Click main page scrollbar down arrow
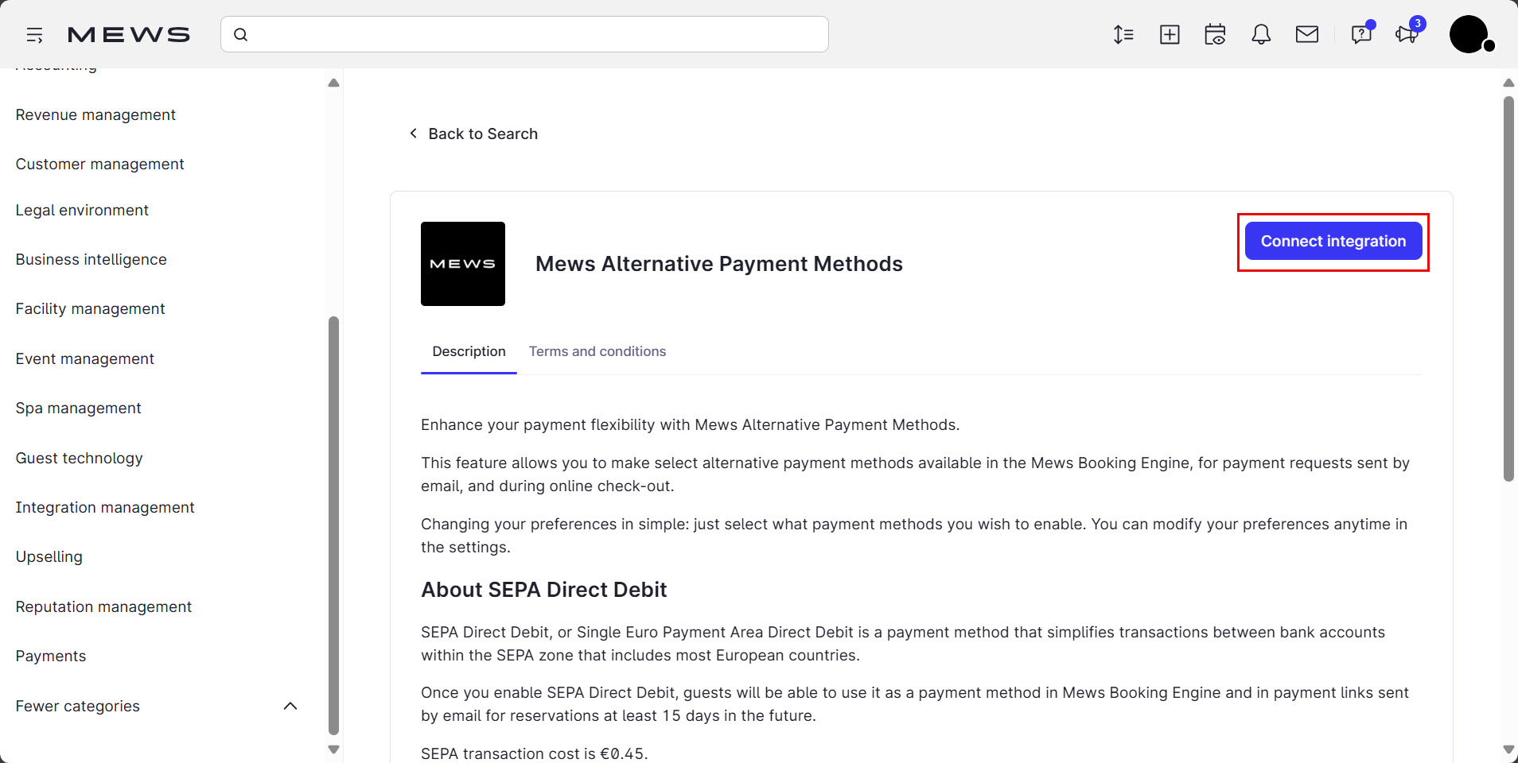This screenshot has width=1518, height=763. [x=1508, y=749]
